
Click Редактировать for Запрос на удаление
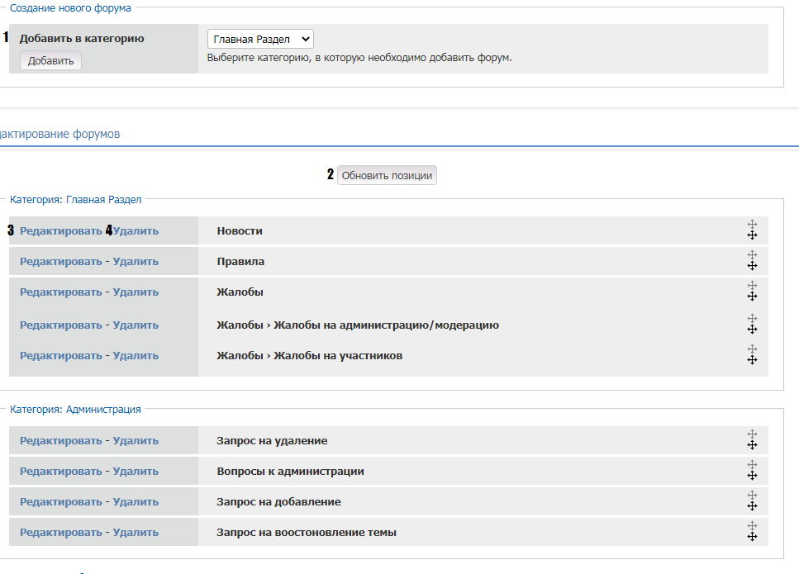pyautogui.click(x=60, y=441)
